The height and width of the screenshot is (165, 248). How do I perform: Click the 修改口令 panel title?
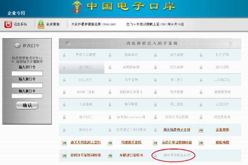(x=31, y=46)
